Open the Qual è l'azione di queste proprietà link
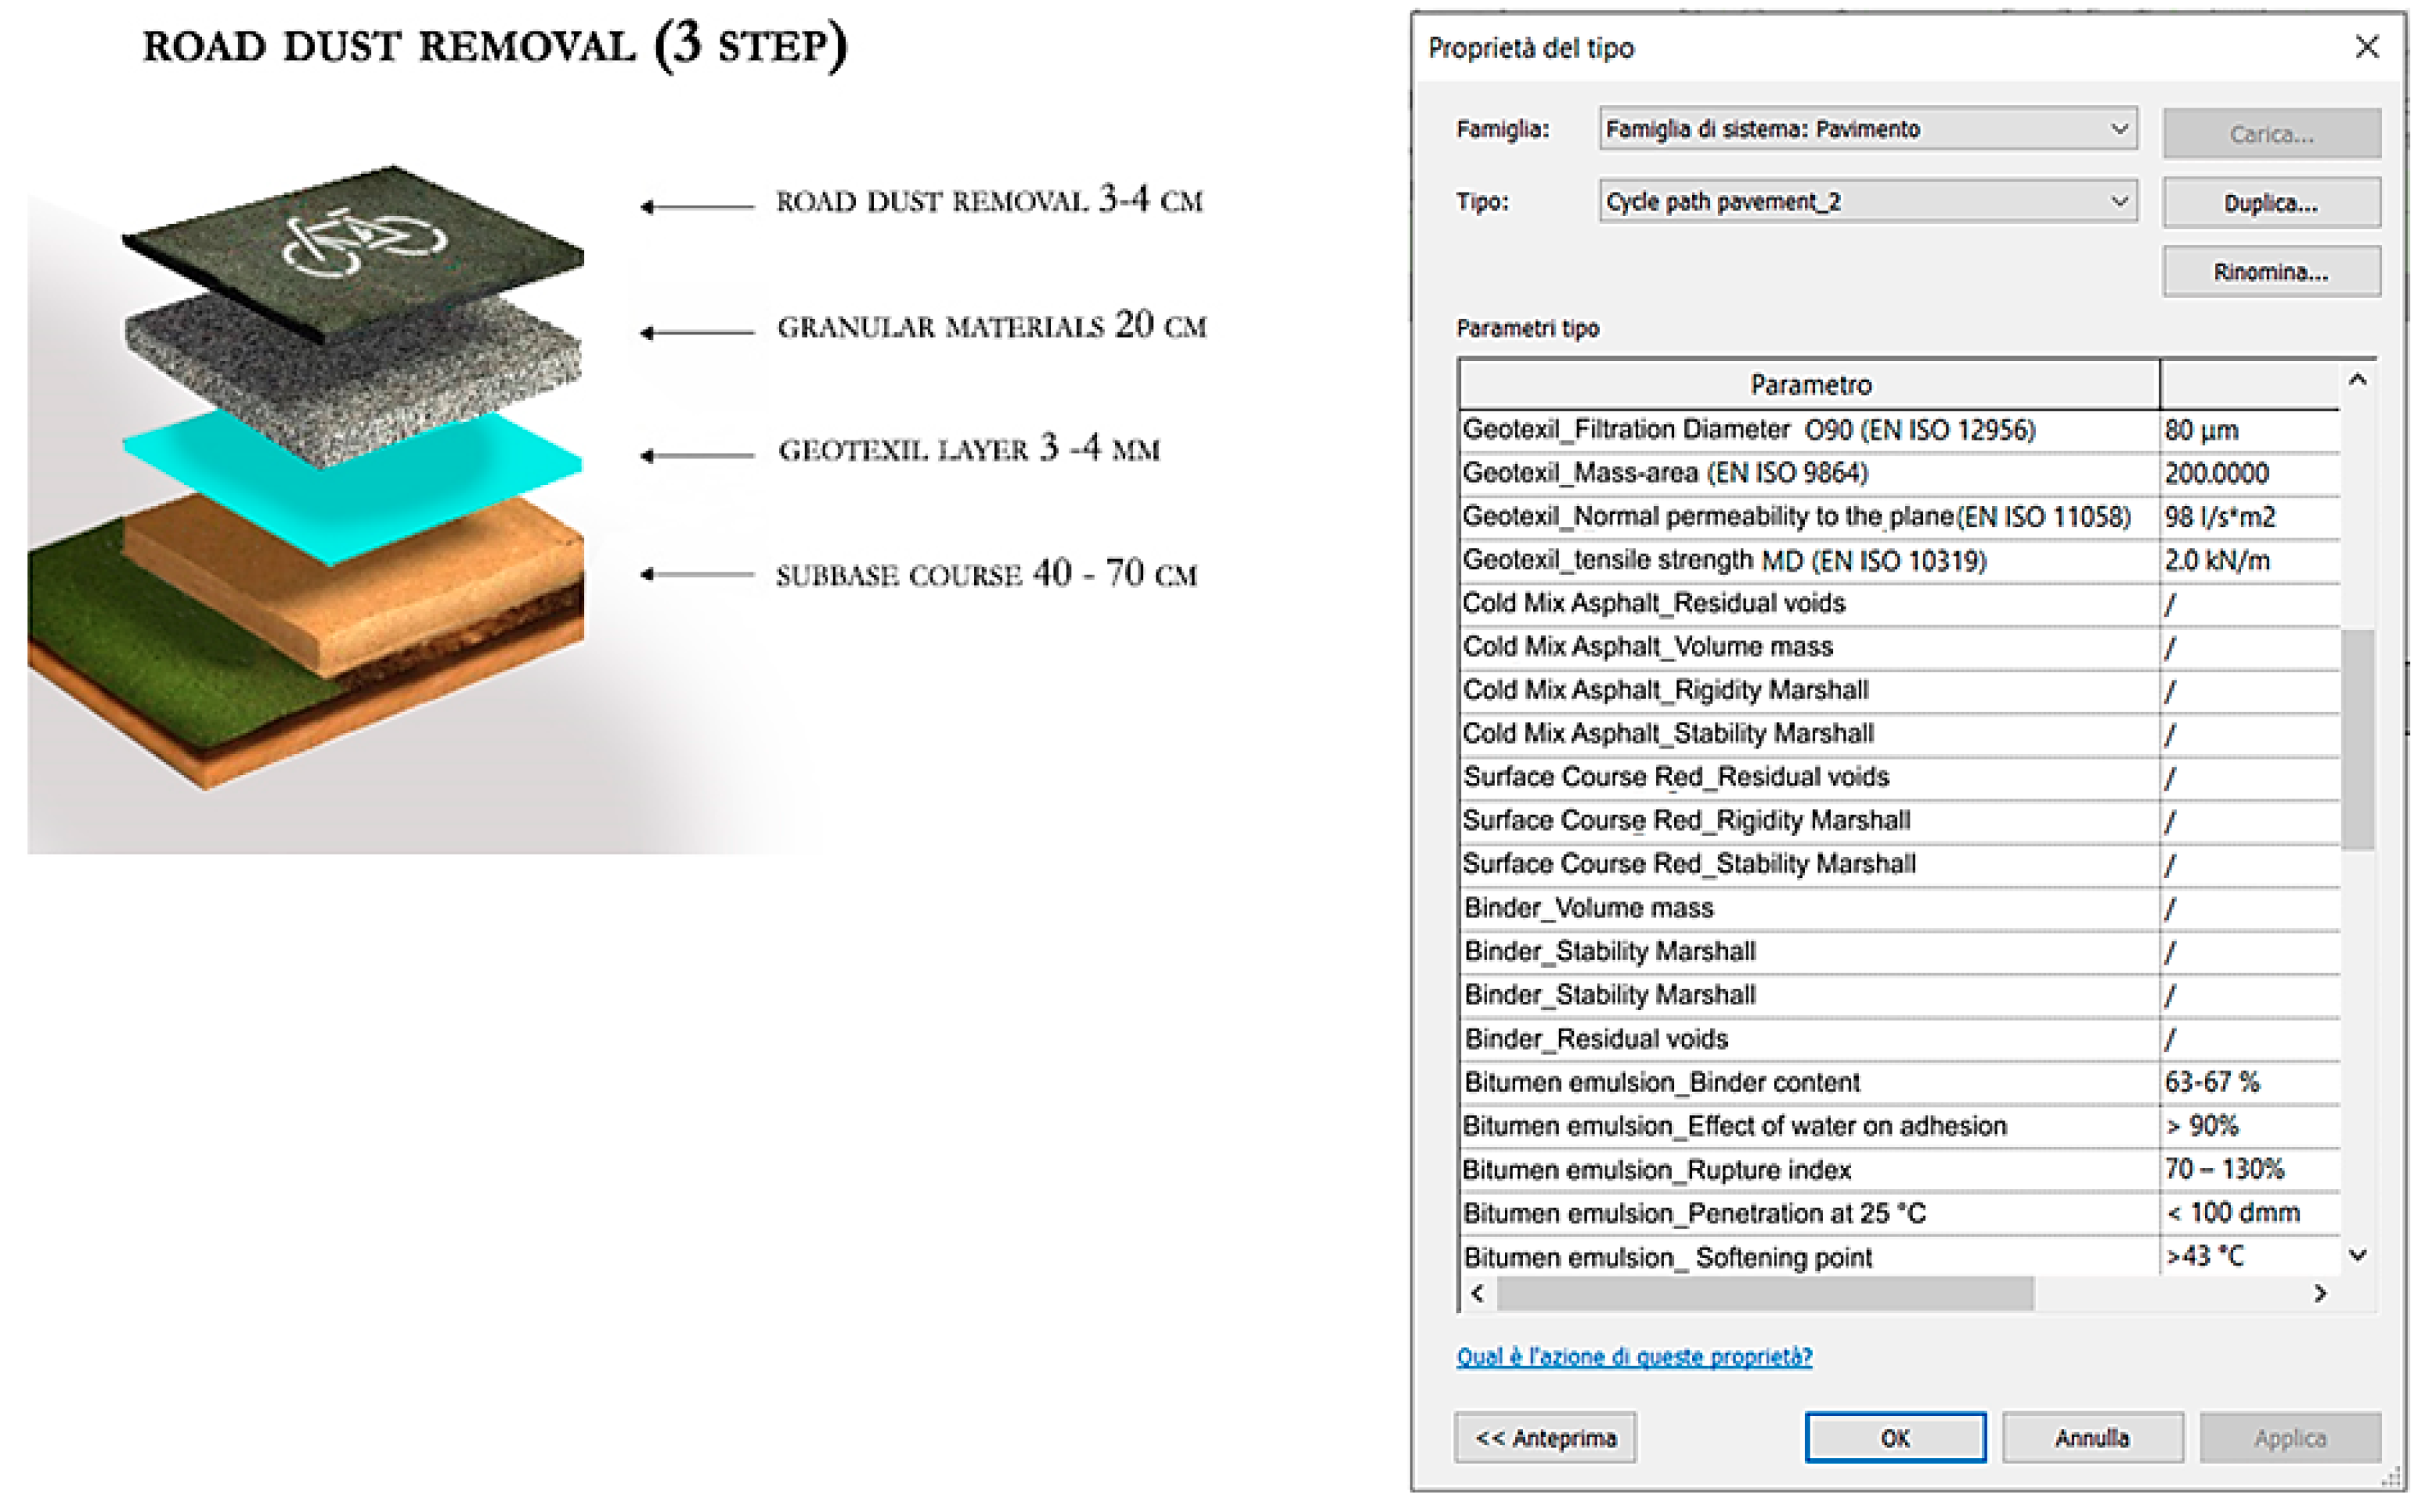This screenshot has height=1512, width=2432. click(x=1633, y=1356)
